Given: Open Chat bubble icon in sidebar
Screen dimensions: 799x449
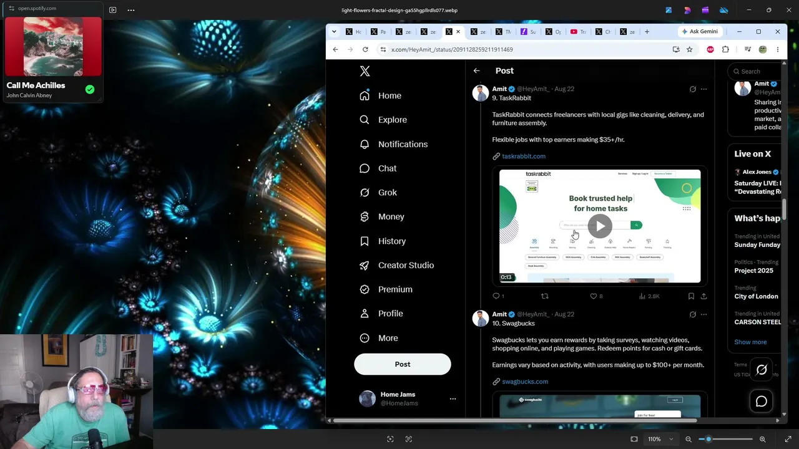Looking at the screenshot, I should click(x=365, y=168).
